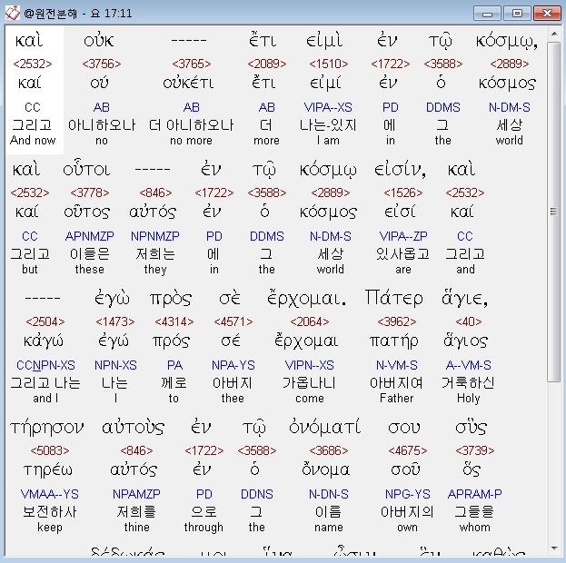
Task: Open Strong's number <4675>
Action: 408,450
